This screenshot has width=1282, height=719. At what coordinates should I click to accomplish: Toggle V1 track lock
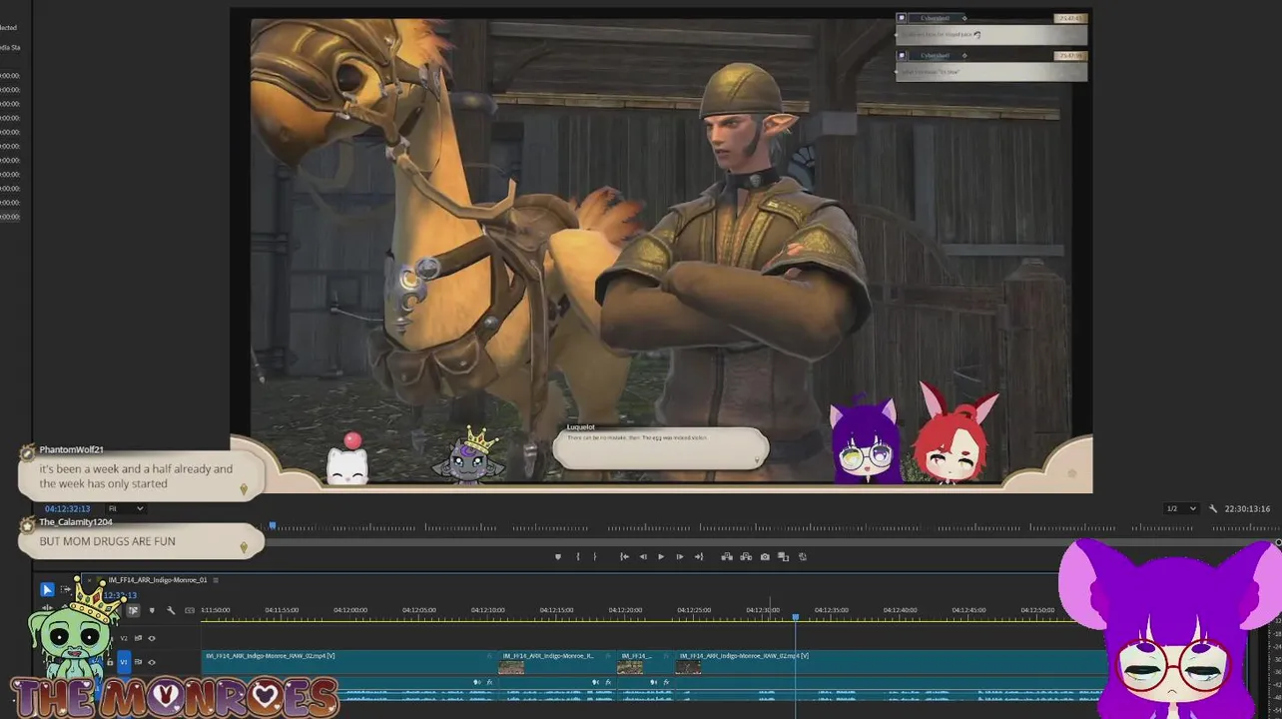pos(110,662)
